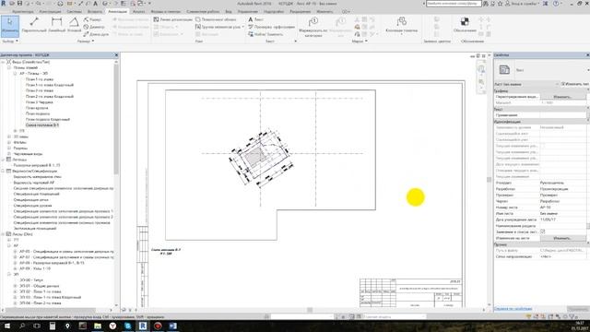
Task: Open File Explorer on the Windows taskbar
Action: 98,326
